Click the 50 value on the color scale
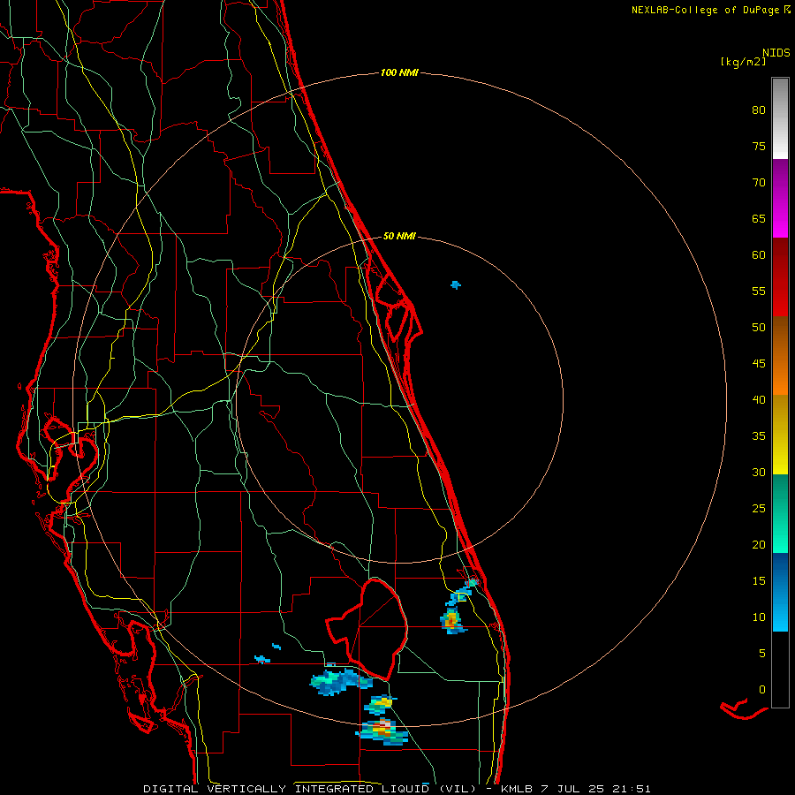This screenshot has height=795, width=795. [x=759, y=328]
